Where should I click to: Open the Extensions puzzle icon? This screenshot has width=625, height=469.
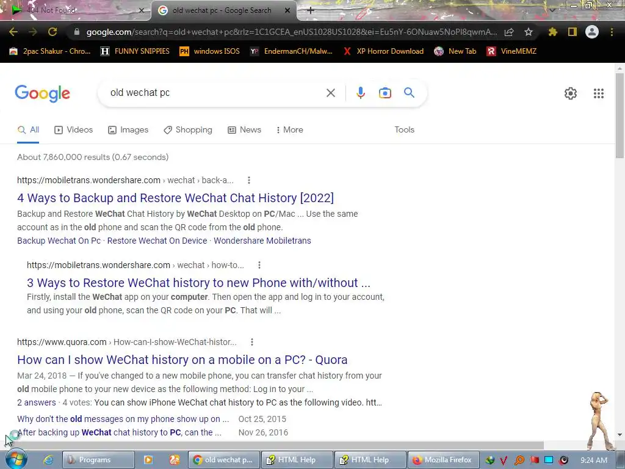[552, 32]
